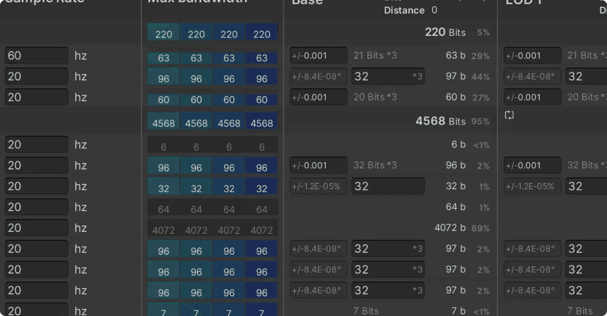Image resolution: width=607 pixels, height=316 pixels.
Task: Click LOD 1 precision in 32 Bits row
Action: [x=532, y=165]
